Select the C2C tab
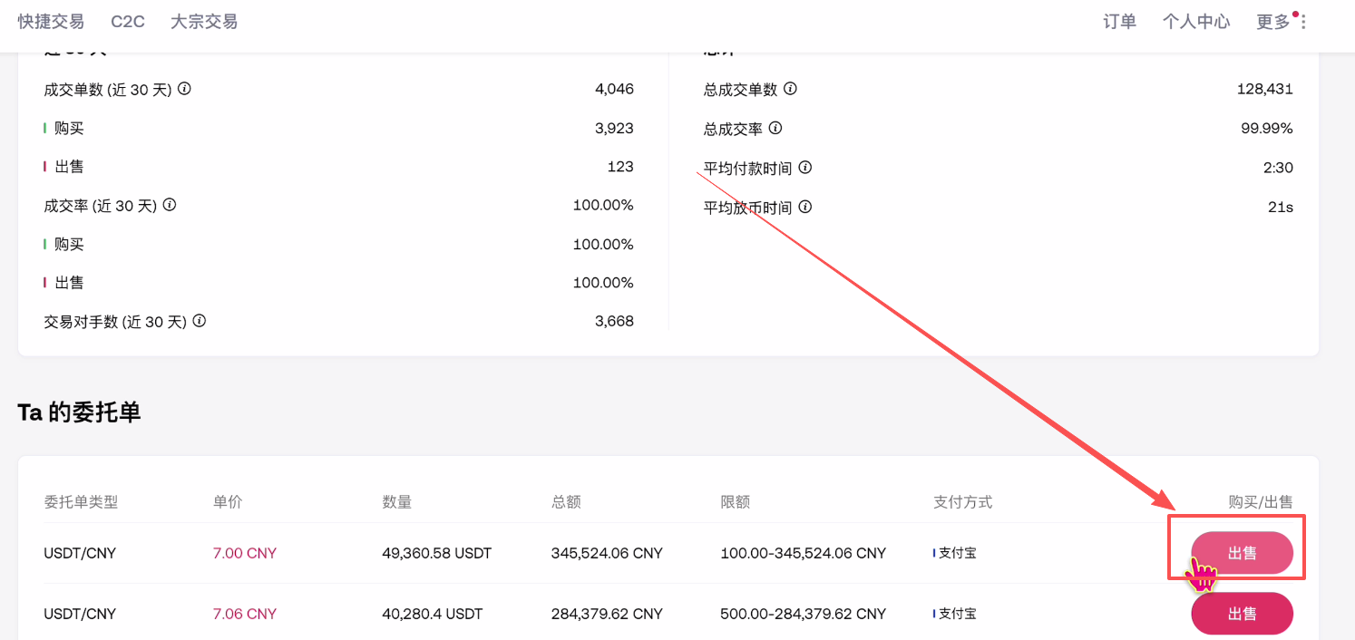Screen dimensions: 1355x640 click(x=128, y=22)
